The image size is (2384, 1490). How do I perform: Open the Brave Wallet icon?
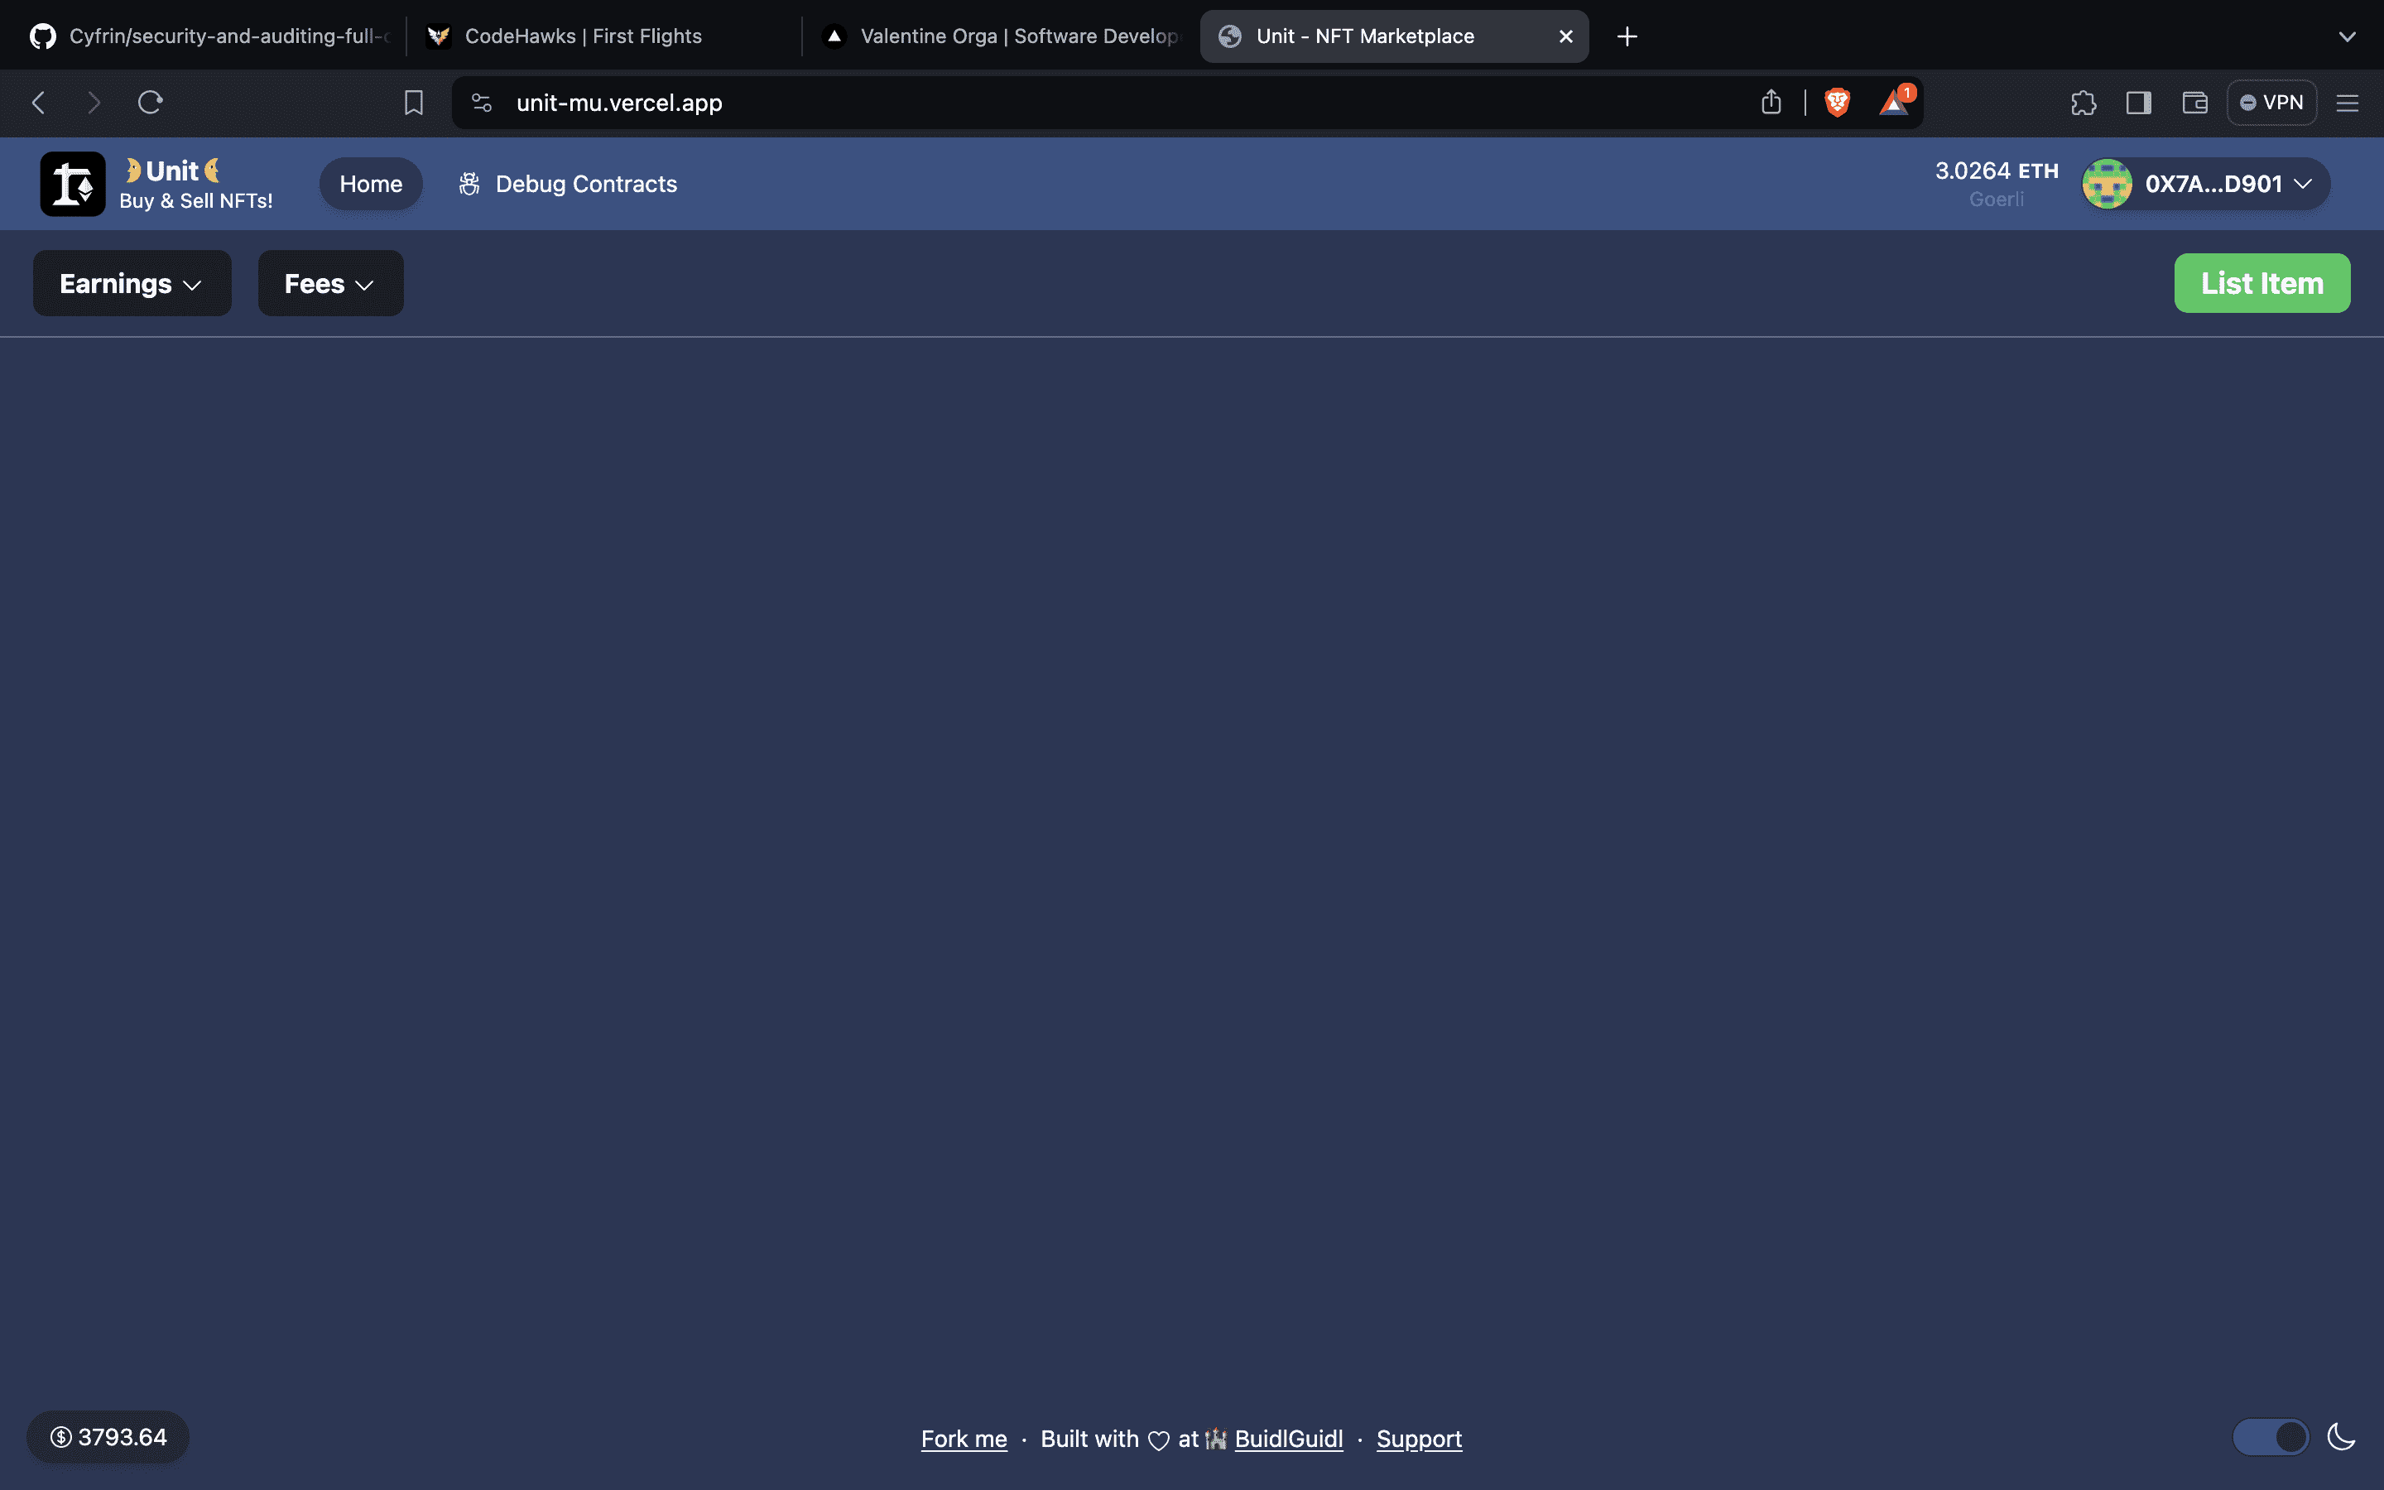click(2195, 103)
